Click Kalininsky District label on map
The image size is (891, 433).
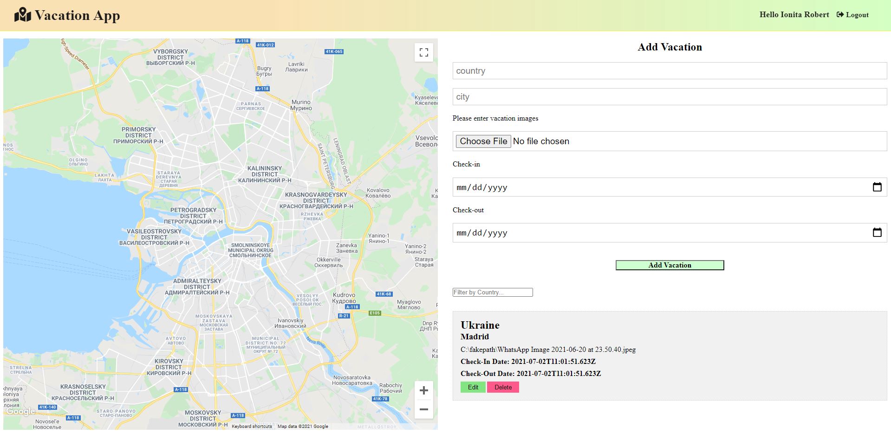(x=265, y=174)
